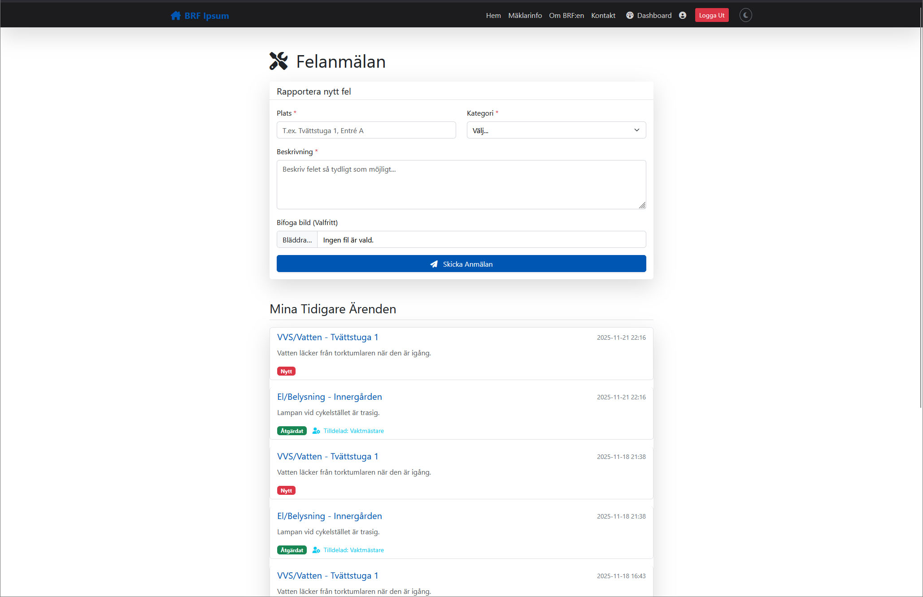Open the Hem menu item
The width and height of the screenshot is (923, 597).
pos(493,15)
